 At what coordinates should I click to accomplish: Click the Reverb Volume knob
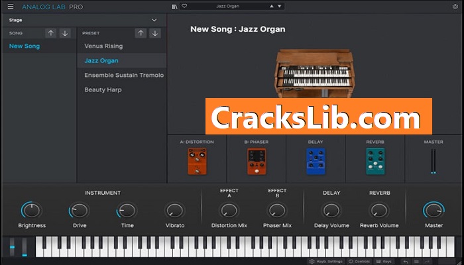pos(379,211)
